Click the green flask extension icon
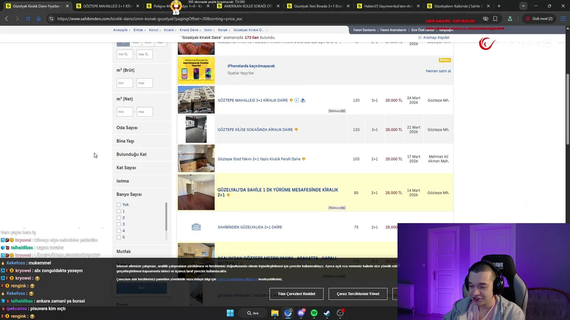The image size is (570, 320). tap(510, 19)
